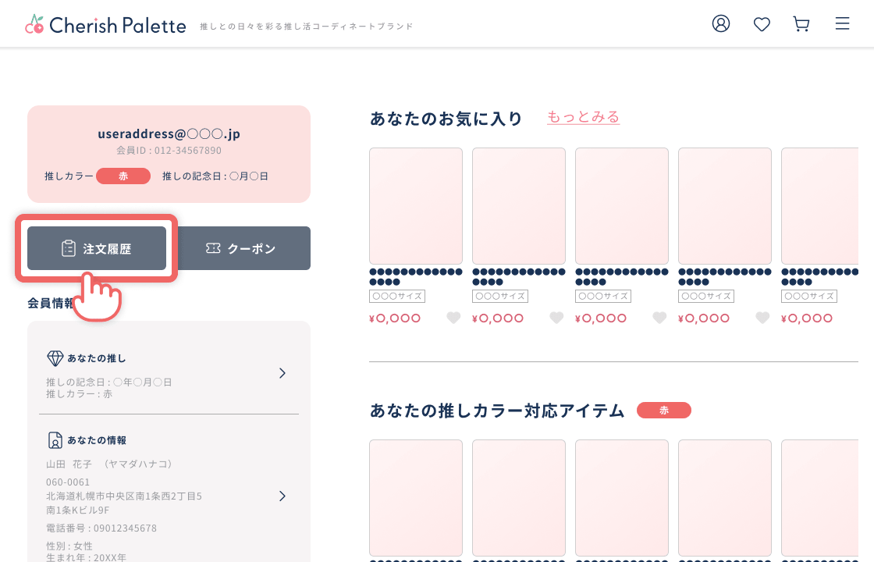Click 性別 : 女性 text

click(x=69, y=546)
